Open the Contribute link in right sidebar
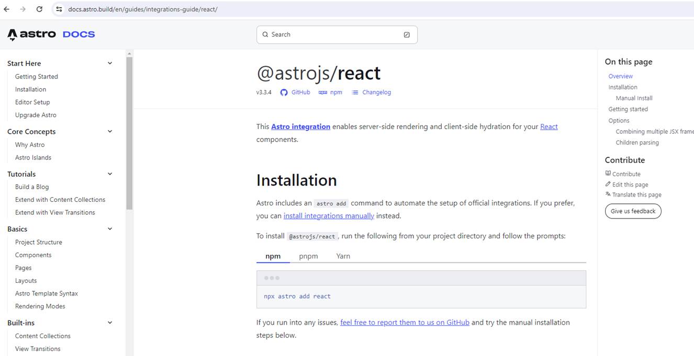The height and width of the screenshot is (356, 694). (x=626, y=174)
